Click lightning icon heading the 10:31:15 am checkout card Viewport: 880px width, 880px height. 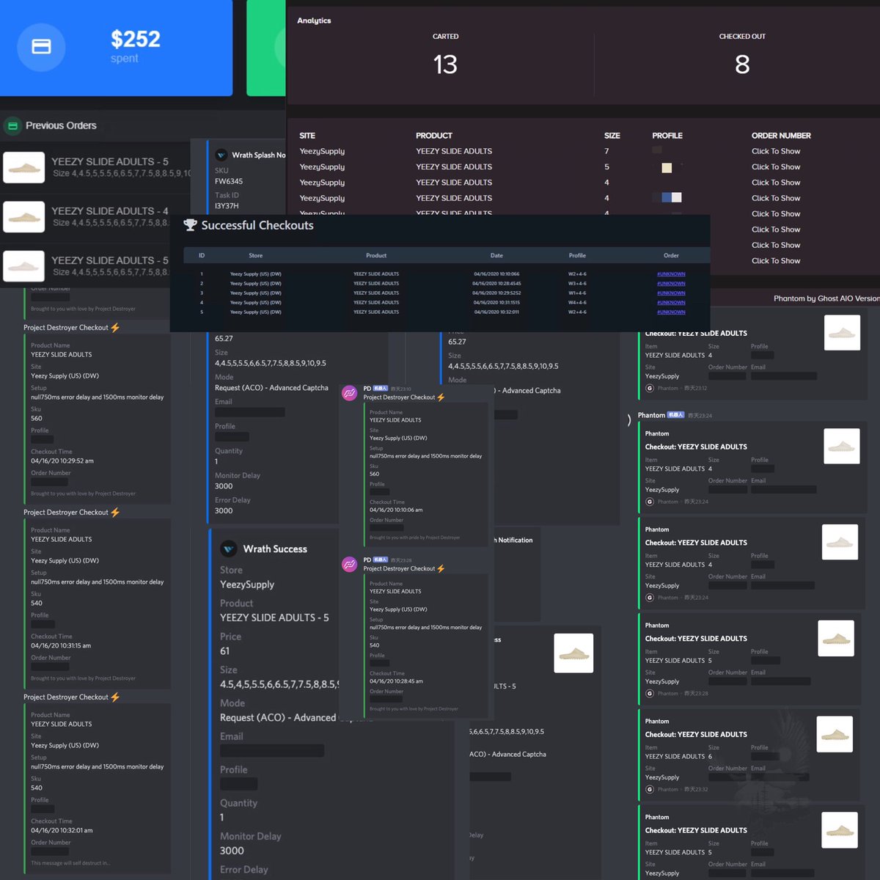click(115, 513)
